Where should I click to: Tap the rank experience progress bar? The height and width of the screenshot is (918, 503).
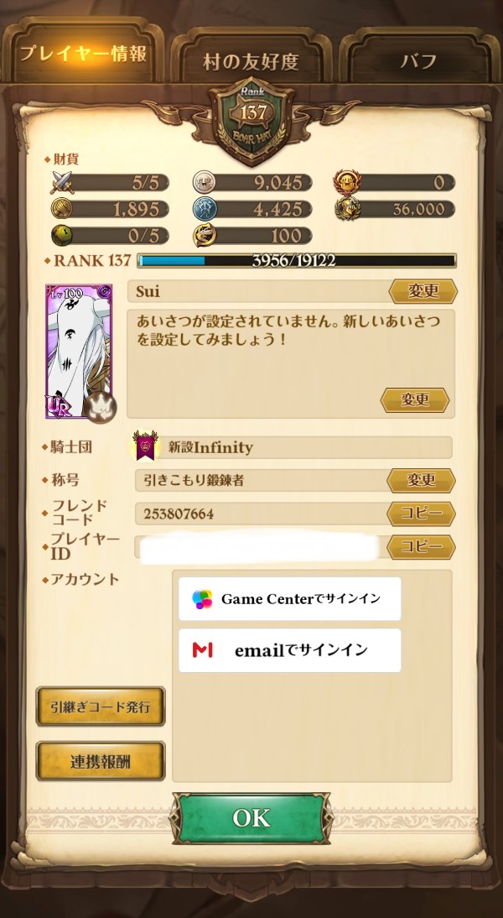click(x=297, y=261)
